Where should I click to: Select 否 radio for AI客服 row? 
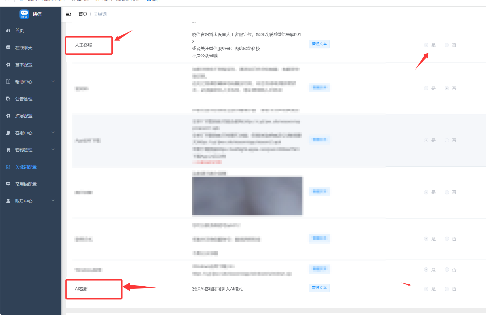point(447,289)
